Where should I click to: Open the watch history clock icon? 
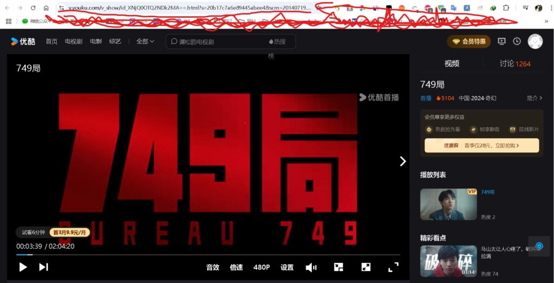[517, 41]
